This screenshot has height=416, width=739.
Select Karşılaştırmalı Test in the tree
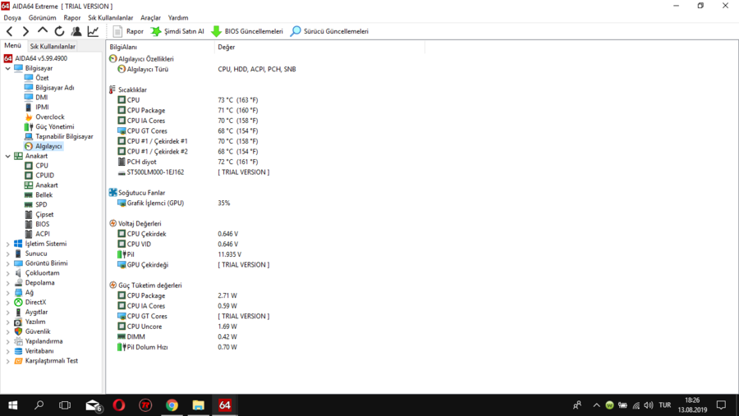click(46, 361)
